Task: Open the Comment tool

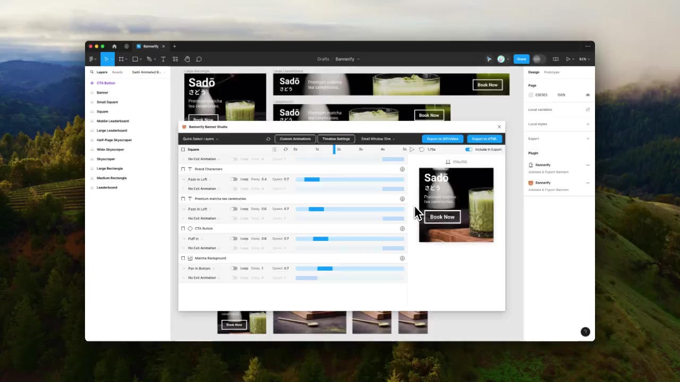Action: coord(199,59)
